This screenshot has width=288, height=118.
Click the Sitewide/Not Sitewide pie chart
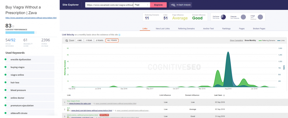(x=243, y=17)
